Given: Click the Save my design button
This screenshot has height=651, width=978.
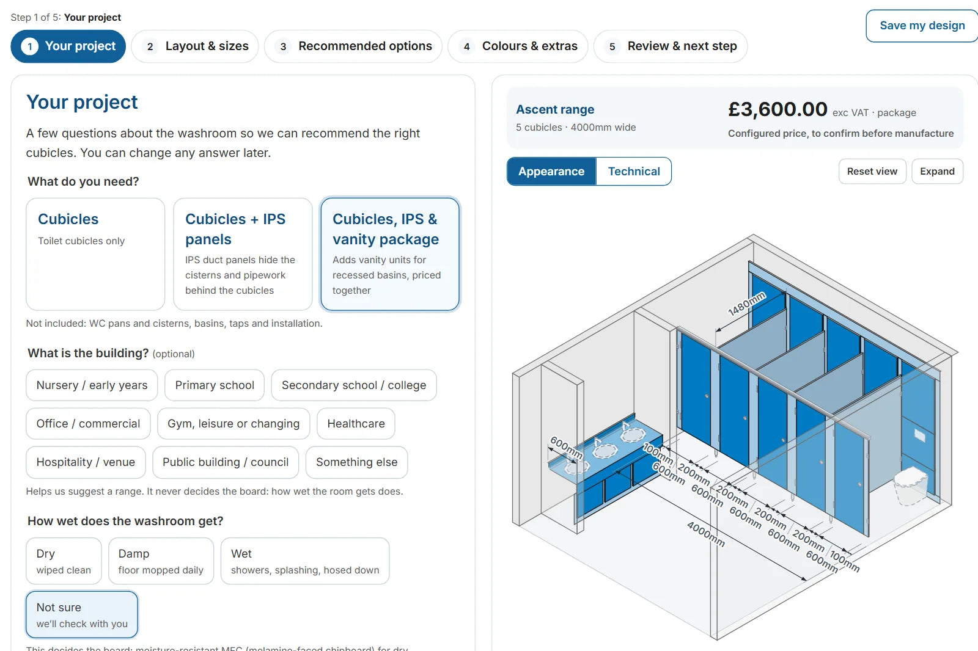Looking at the screenshot, I should (922, 26).
